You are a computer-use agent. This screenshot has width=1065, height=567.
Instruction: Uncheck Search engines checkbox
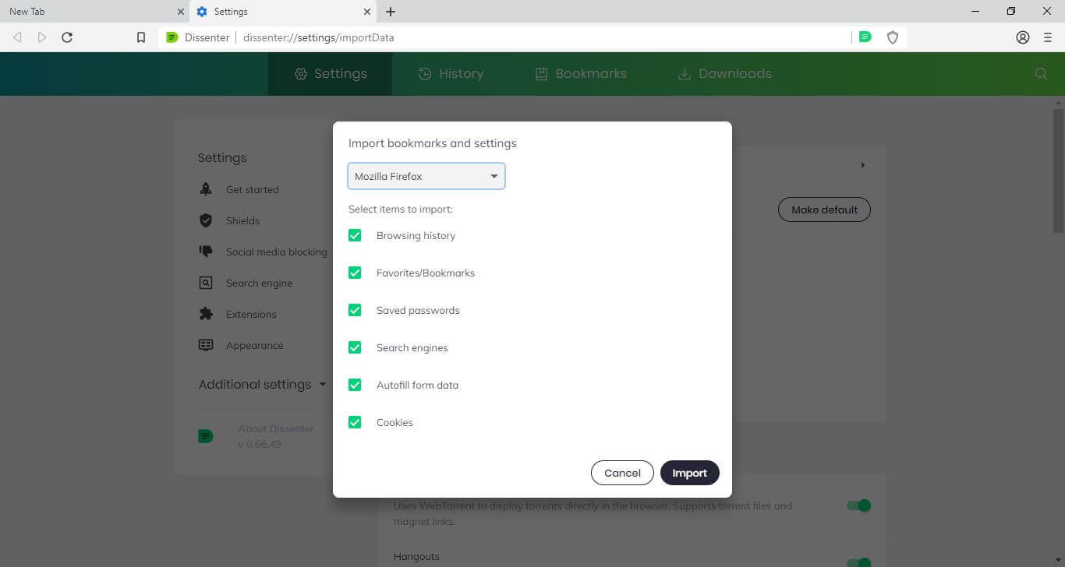coord(355,347)
